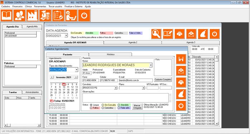Image resolution: width=250 pixels, height=134 pixels.
Task: Select DR ADEMAR in Profissional list
Action: [x=20, y=36]
